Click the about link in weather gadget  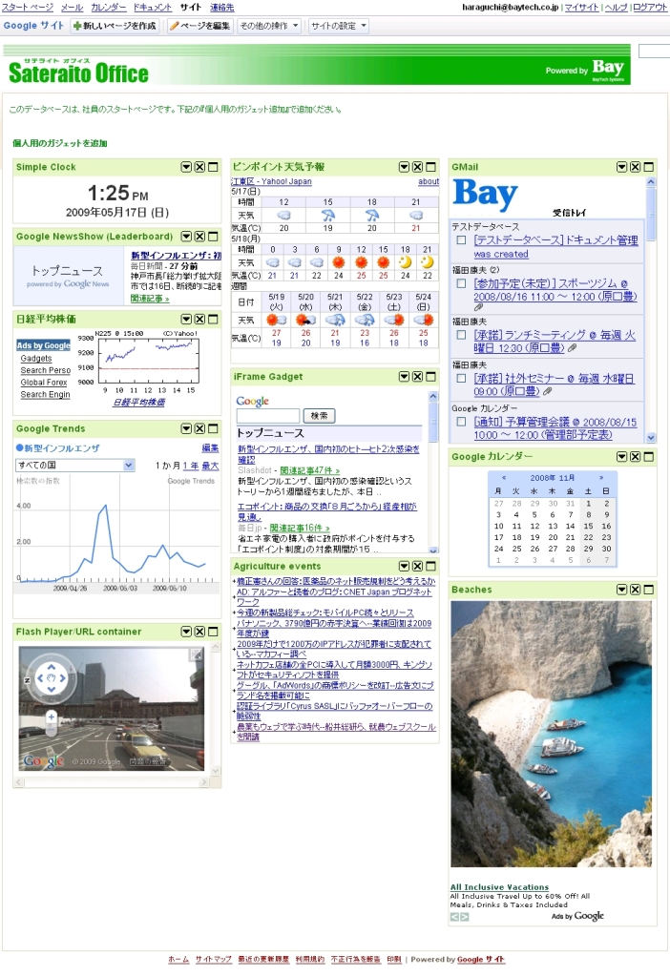[x=429, y=181]
